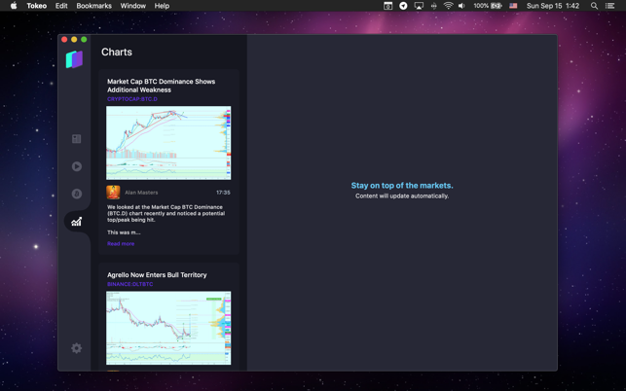
Task: Click Alan Masters avatar image
Action: [x=113, y=193]
